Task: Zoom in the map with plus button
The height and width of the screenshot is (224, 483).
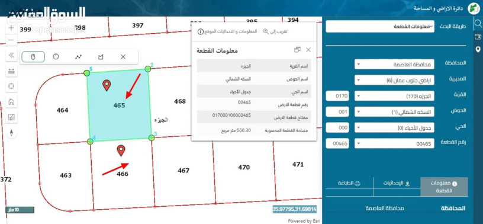Action: point(11,28)
